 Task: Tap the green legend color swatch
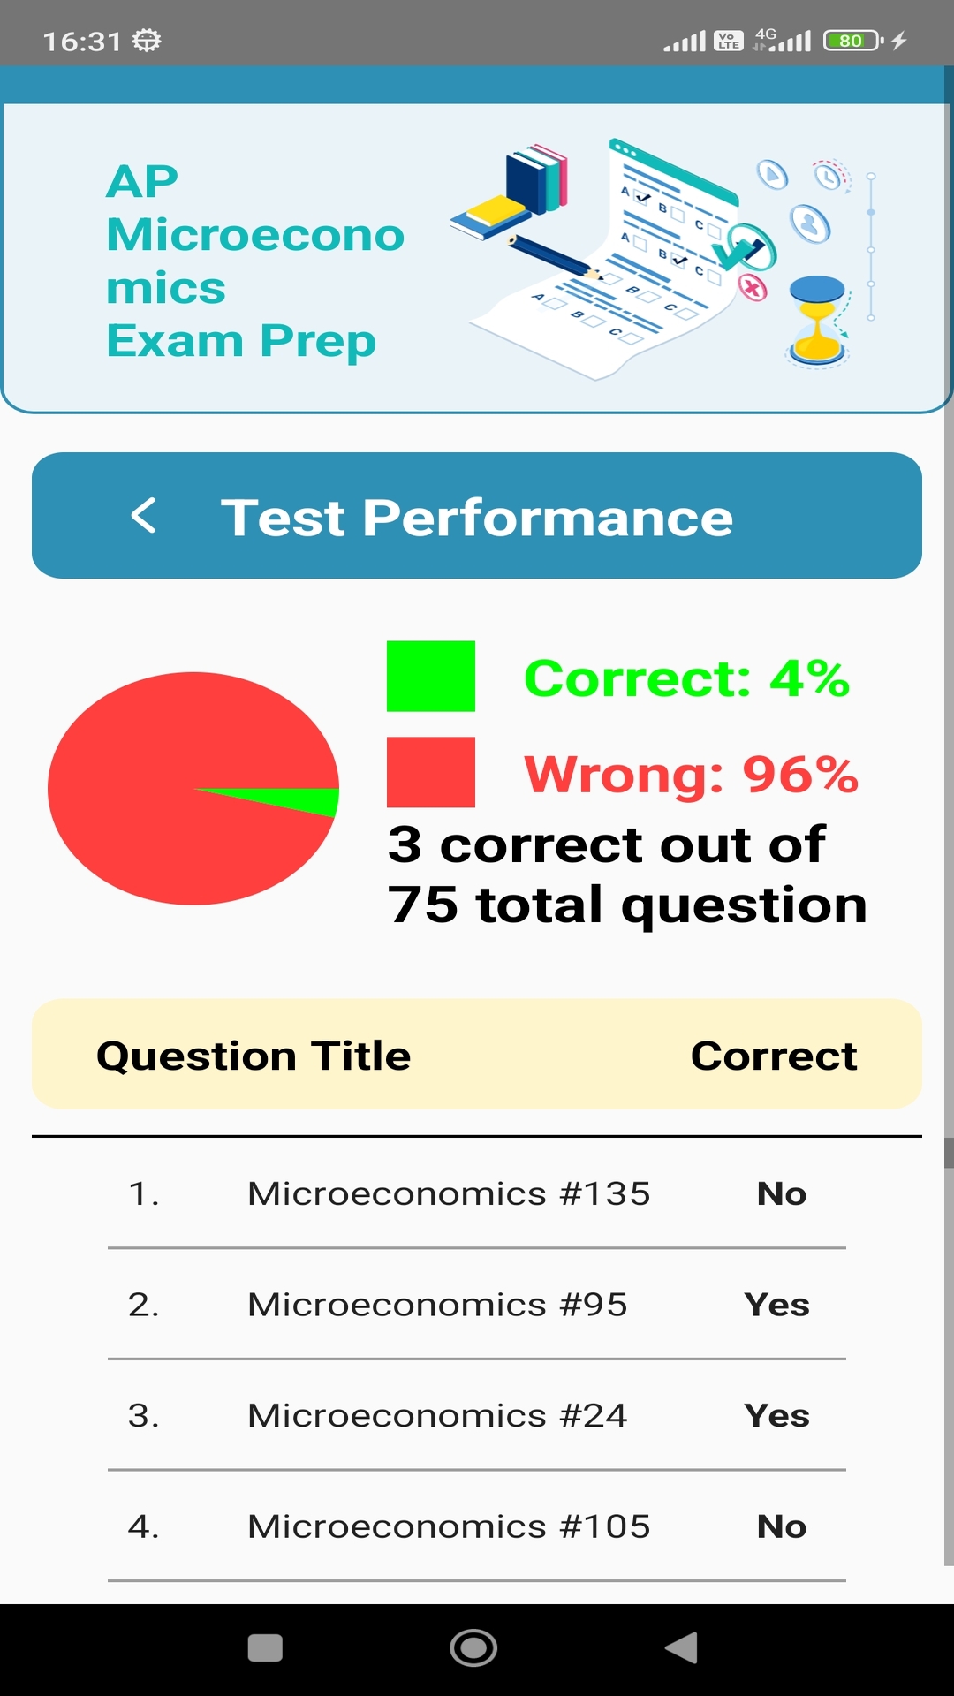(430, 678)
